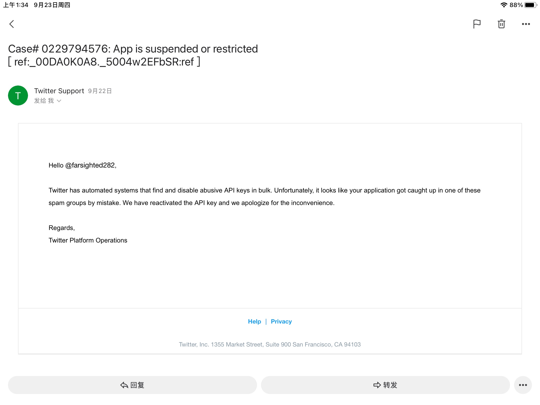540x405 pixels.
Task: Tap Twitter Inc. address footer text
Action: [270, 344]
